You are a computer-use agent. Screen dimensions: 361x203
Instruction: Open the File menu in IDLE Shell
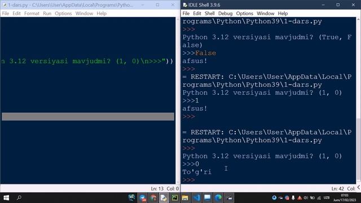(186, 14)
